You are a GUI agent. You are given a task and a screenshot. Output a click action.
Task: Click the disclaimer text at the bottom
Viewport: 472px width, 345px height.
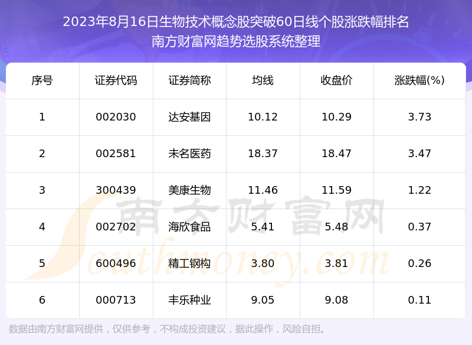coord(168,329)
